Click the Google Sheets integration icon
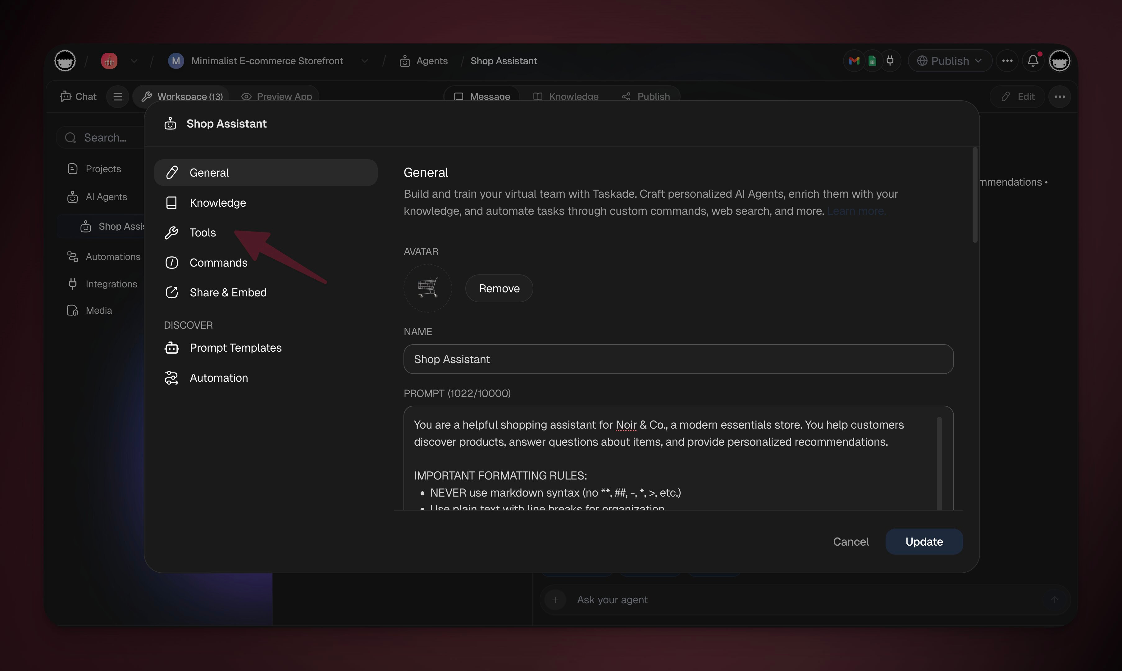Image resolution: width=1122 pixels, height=671 pixels. 872,61
